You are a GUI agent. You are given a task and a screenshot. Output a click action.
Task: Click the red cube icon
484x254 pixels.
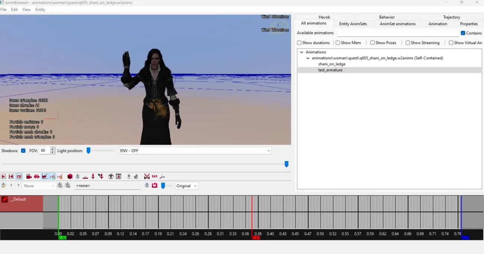(x=70, y=176)
